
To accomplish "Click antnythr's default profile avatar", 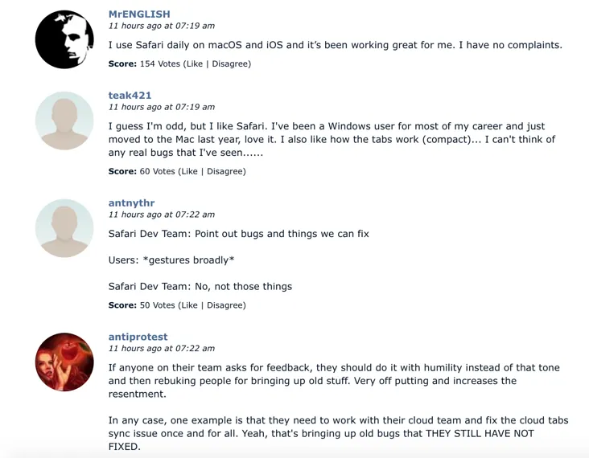I will 64,228.
